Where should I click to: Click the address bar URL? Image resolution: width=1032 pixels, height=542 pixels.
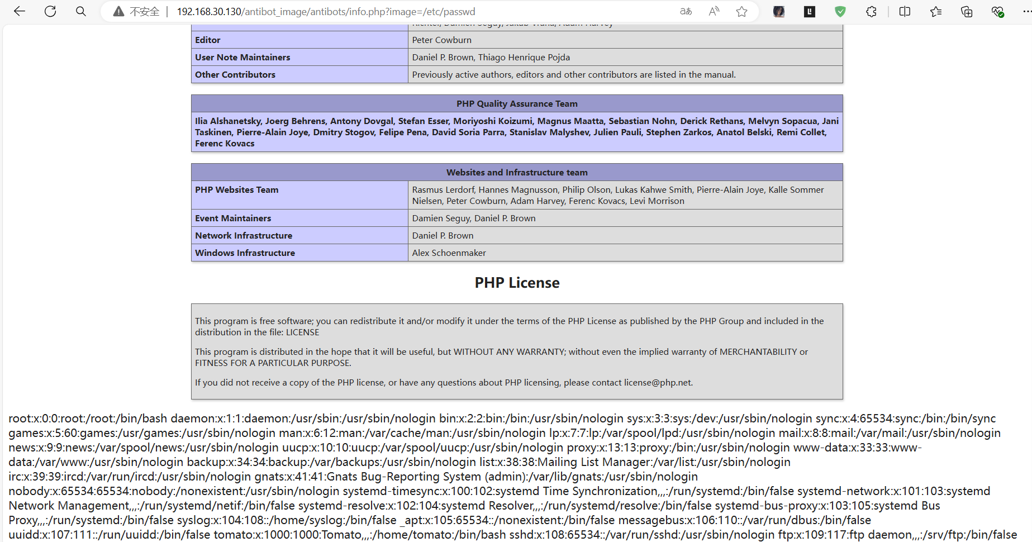[326, 11]
